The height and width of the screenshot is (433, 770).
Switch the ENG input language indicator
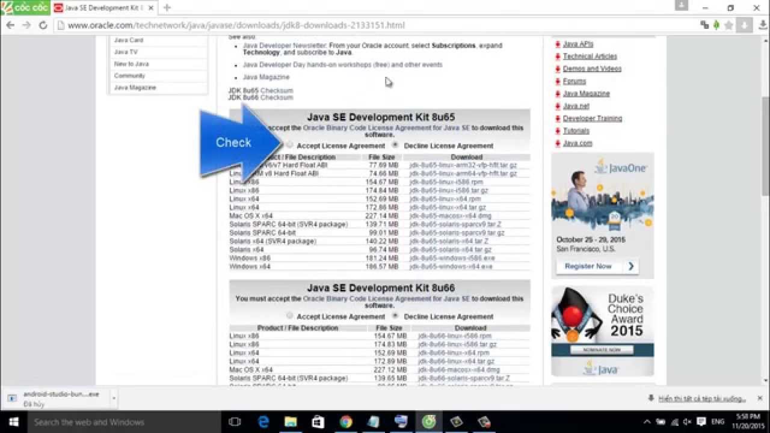click(718, 422)
